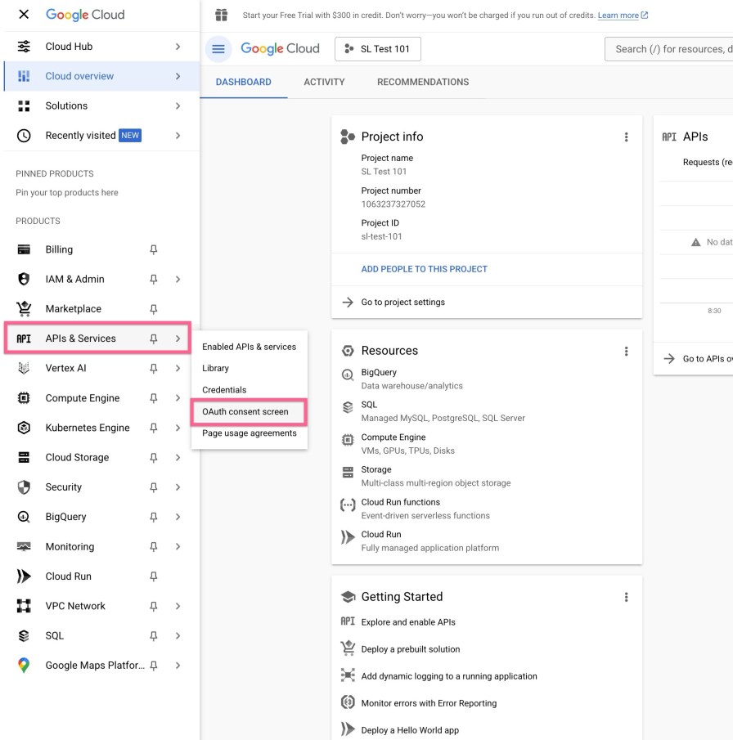Image resolution: width=733 pixels, height=740 pixels.
Task: Close the navigation menu with X icon
Action: click(24, 15)
